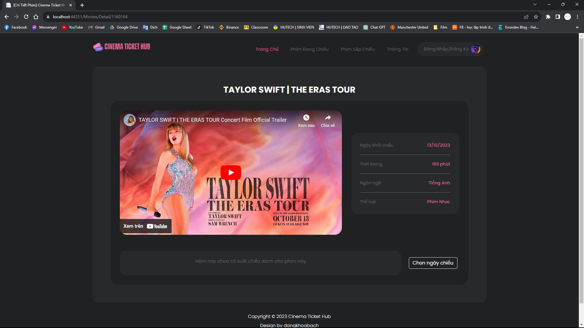The height and width of the screenshot is (328, 584).
Task: Open Chrome's three-dot menu
Action: pyautogui.click(x=577, y=17)
